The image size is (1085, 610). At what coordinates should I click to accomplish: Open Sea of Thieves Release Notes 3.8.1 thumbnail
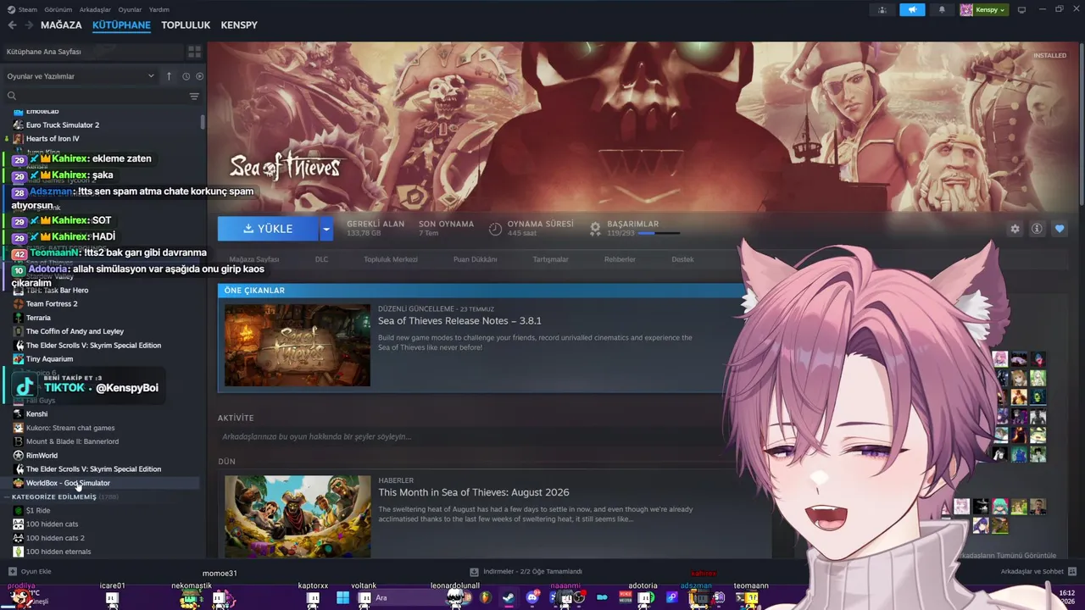point(298,346)
